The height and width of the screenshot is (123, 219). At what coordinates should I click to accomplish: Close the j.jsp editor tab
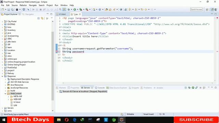pos(80,14)
